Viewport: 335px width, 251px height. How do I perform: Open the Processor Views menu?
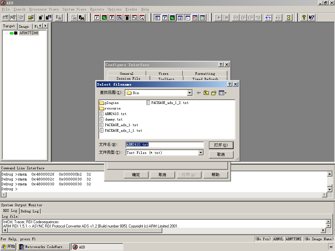coord(44,9)
